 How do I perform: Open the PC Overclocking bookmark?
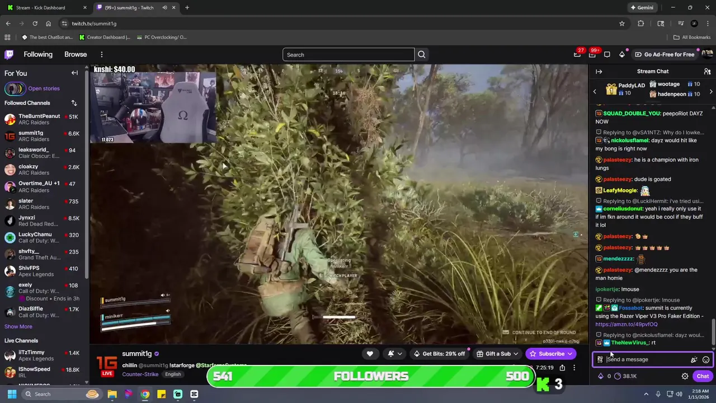(x=162, y=38)
